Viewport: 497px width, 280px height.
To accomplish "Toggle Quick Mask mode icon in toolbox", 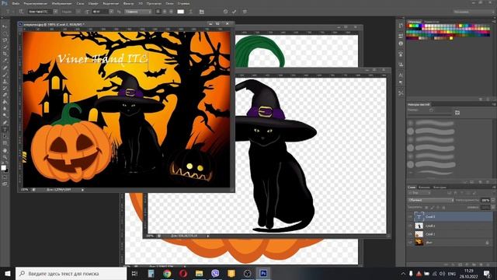I will pos(5,177).
